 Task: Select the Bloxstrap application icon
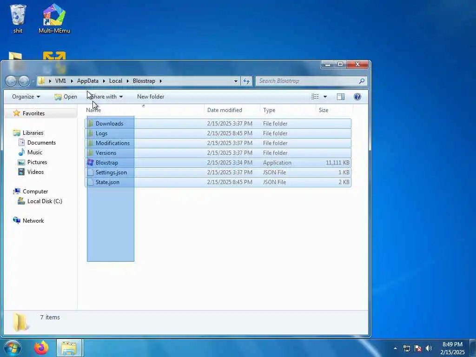(x=91, y=162)
